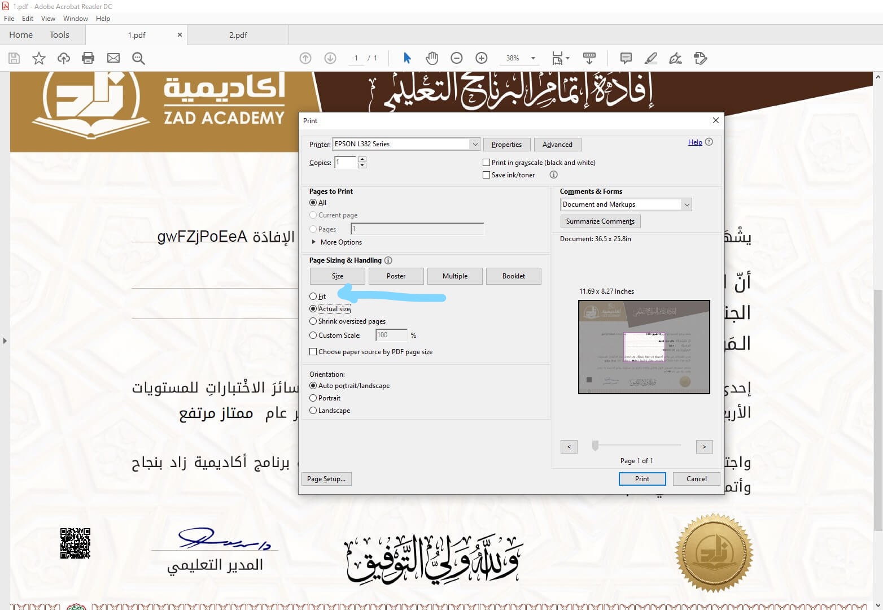Click the Copies number input field
883x610 pixels.
[346, 163]
